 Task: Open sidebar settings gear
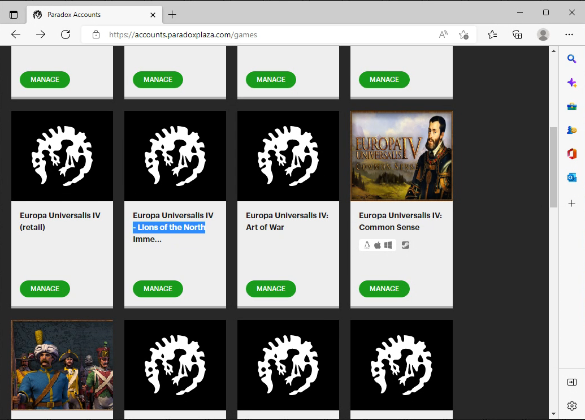click(571, 405)
